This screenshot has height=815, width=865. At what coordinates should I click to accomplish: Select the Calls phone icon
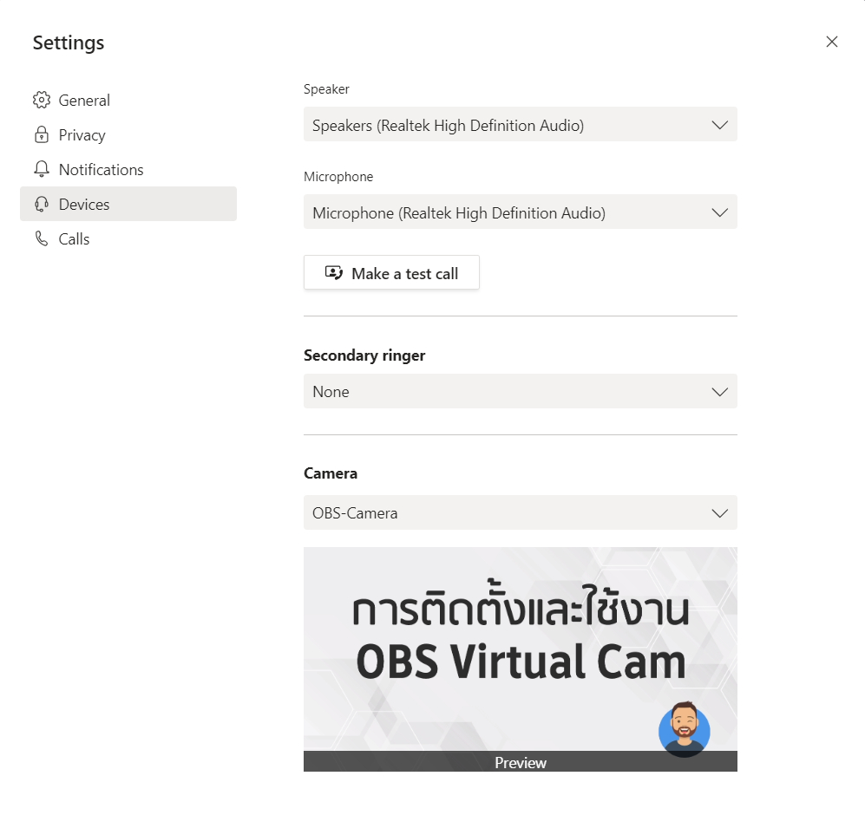click(x=41, y=238)
